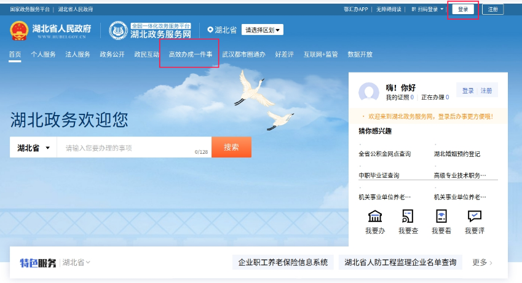Open the 我要看 document view icon
Viewport: 522px width, 283px height.
[x=441, y=217]
